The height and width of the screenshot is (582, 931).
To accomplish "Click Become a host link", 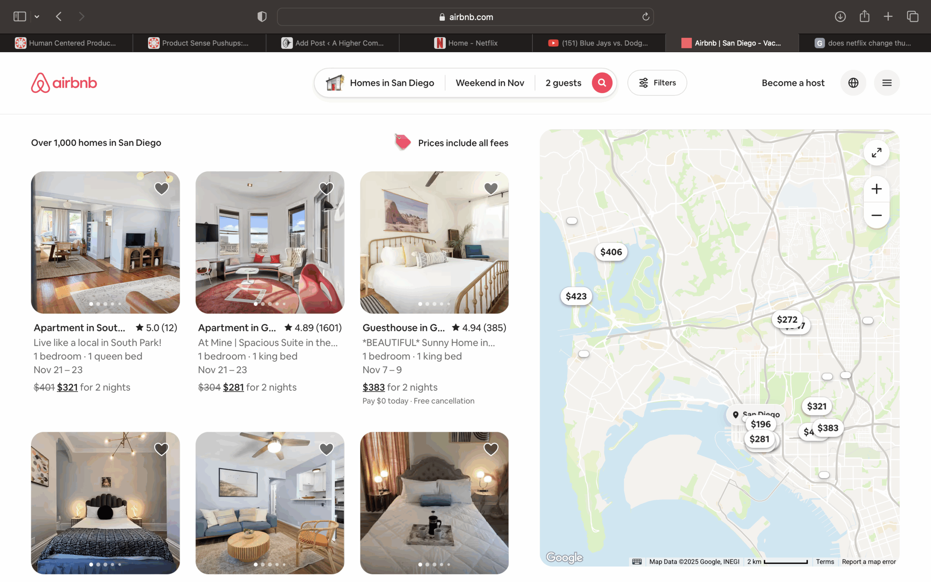I will click(x=793, y=83).
